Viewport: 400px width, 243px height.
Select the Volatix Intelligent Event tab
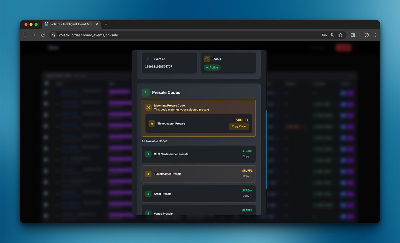coord(71,24)
